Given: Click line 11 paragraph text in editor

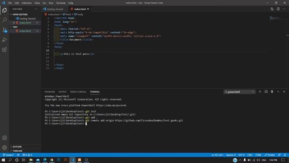Looking at the screenshot, I should pyautogui.click(x=77, y=54).
